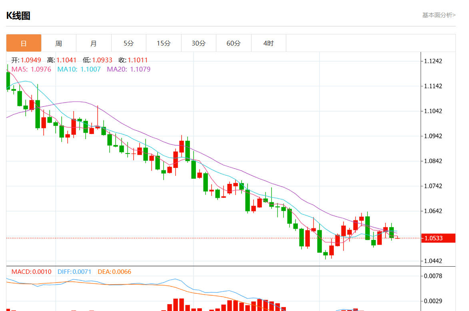This screenshot has width=469, height=311.
Task: Click the 收:1.1011 close value
Action: pyautogui.click(x=133, y=60)
